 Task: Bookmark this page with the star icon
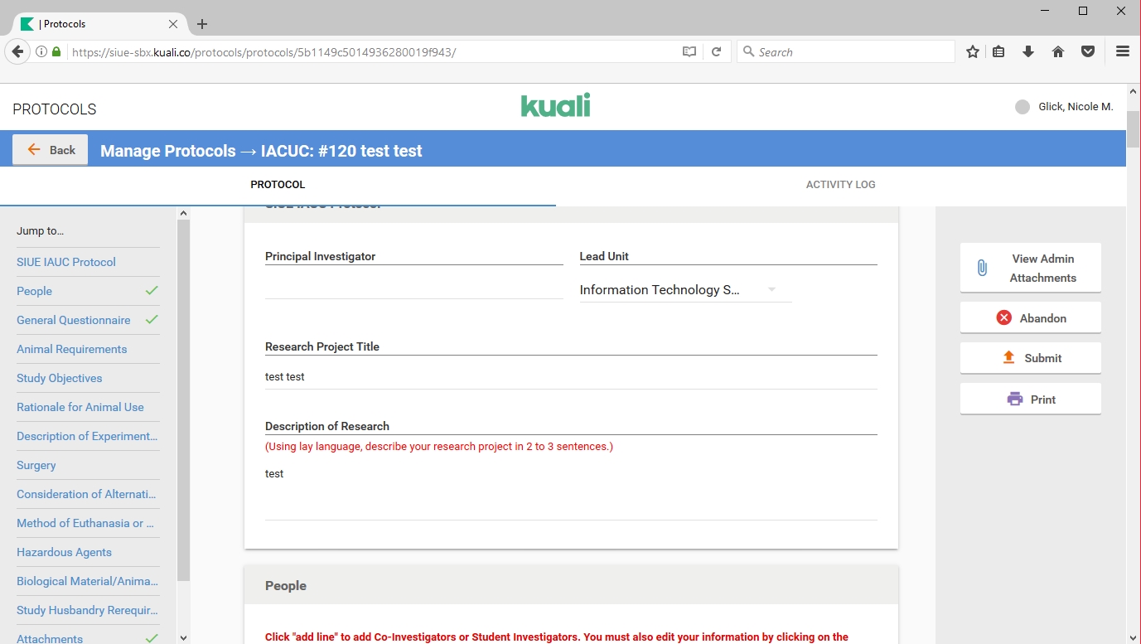click(973, 51)
